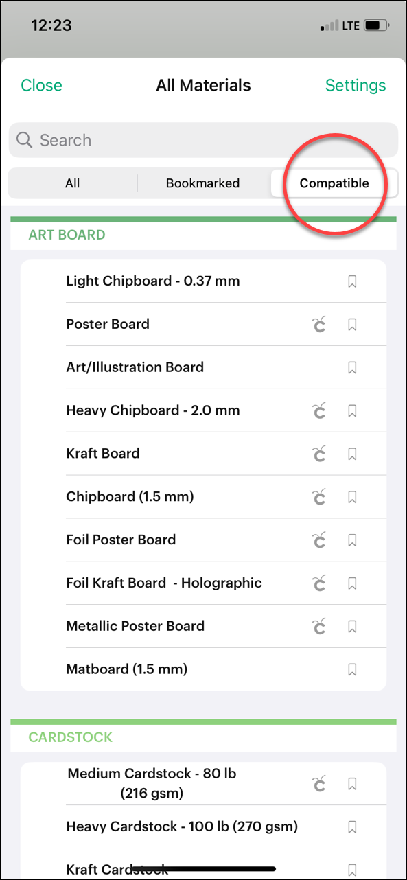Tap the blade icon next to Foil Kraft Board
This screenshot has height=880, width=407.
[x=318, y=583]
